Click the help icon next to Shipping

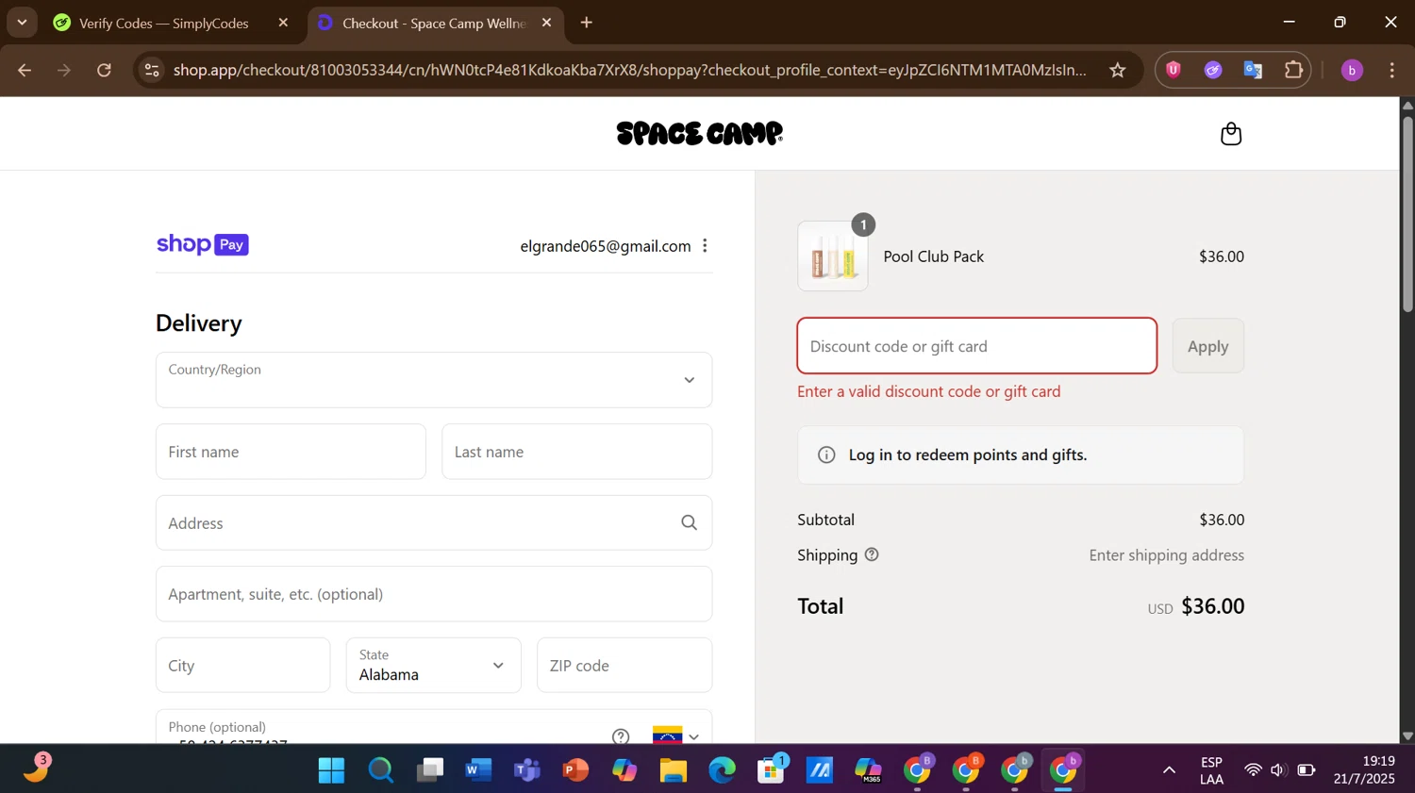point(872,554)
